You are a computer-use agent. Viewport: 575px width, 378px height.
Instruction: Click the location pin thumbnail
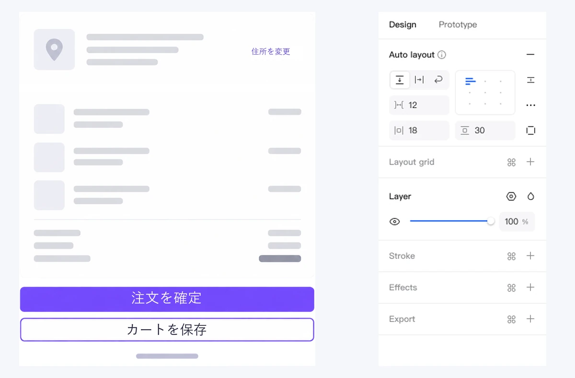pos(54,50)
